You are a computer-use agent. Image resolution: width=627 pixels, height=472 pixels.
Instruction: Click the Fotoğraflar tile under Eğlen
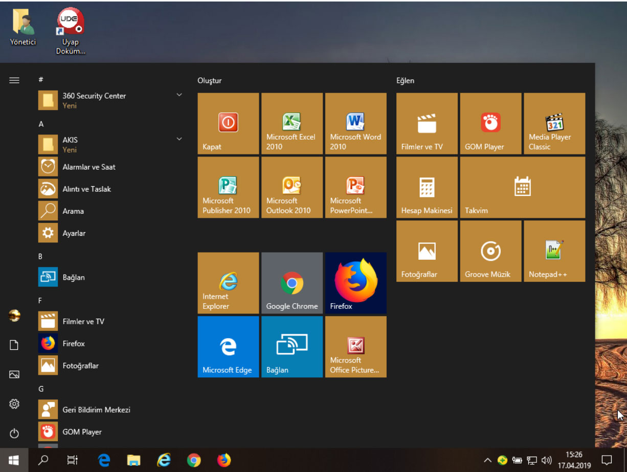[427, 251]
